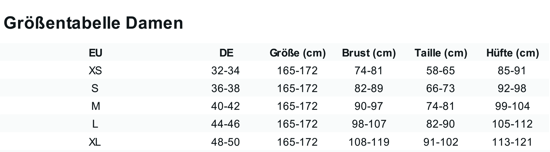The width and height of the screenshot is (550, 152).
Task: Select the Taille value 74-81
Action: click(x=441, y=106)
